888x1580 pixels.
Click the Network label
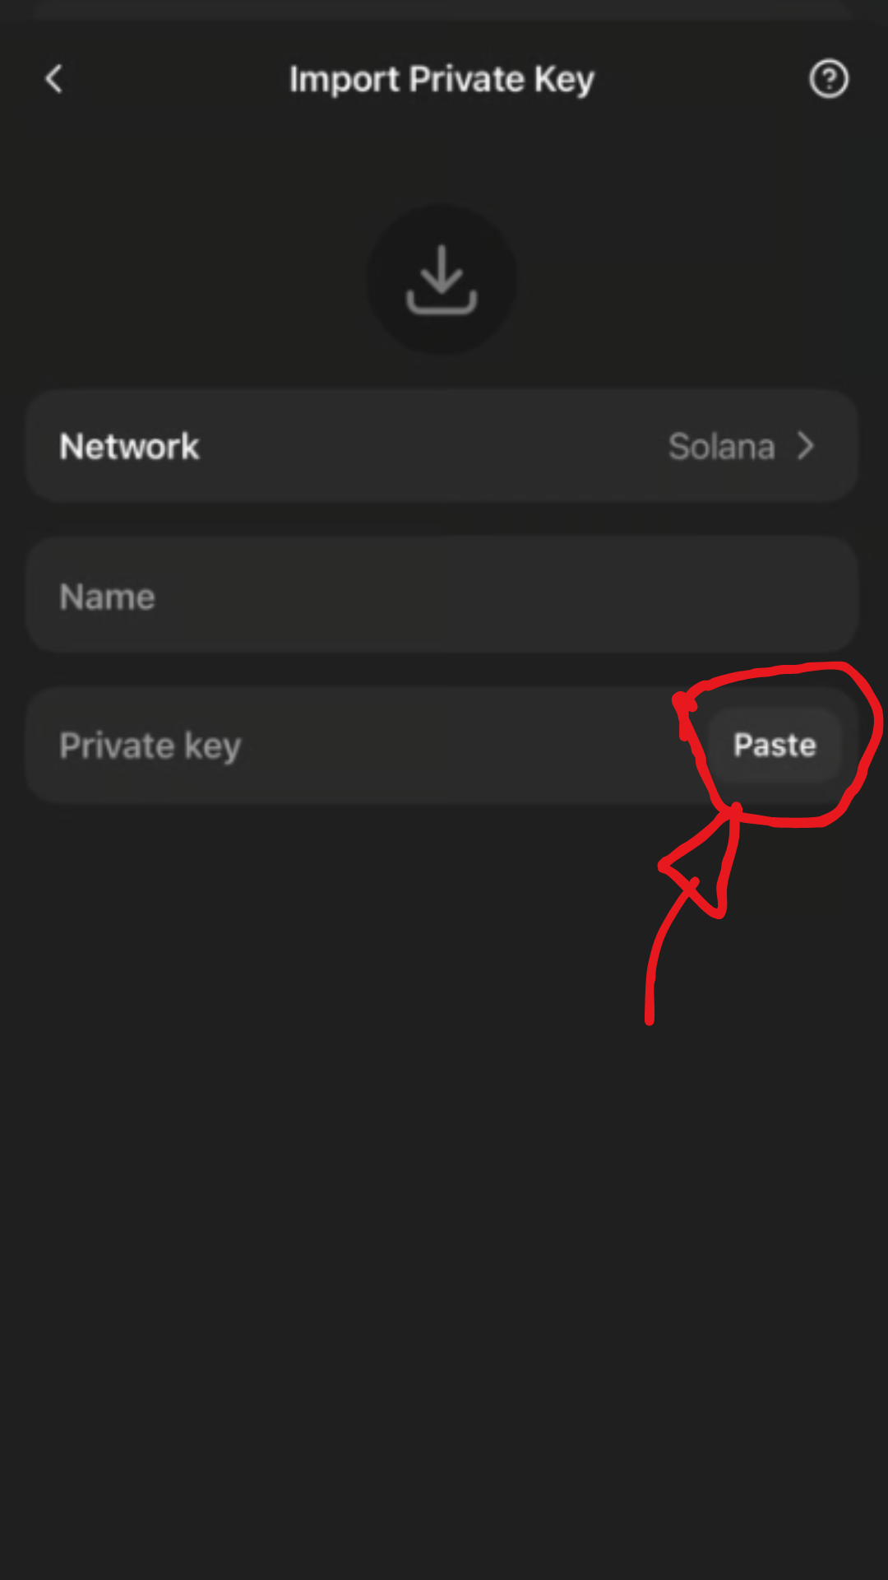(129, 447)
